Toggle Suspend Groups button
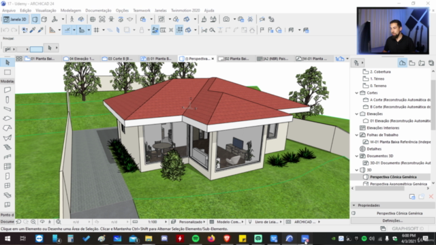This screenshot has height=245, width=436. tap(179, 30)
